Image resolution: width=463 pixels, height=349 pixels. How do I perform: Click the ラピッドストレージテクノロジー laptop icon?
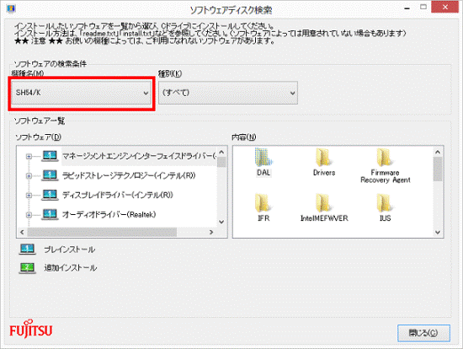[x=50, y=175]
